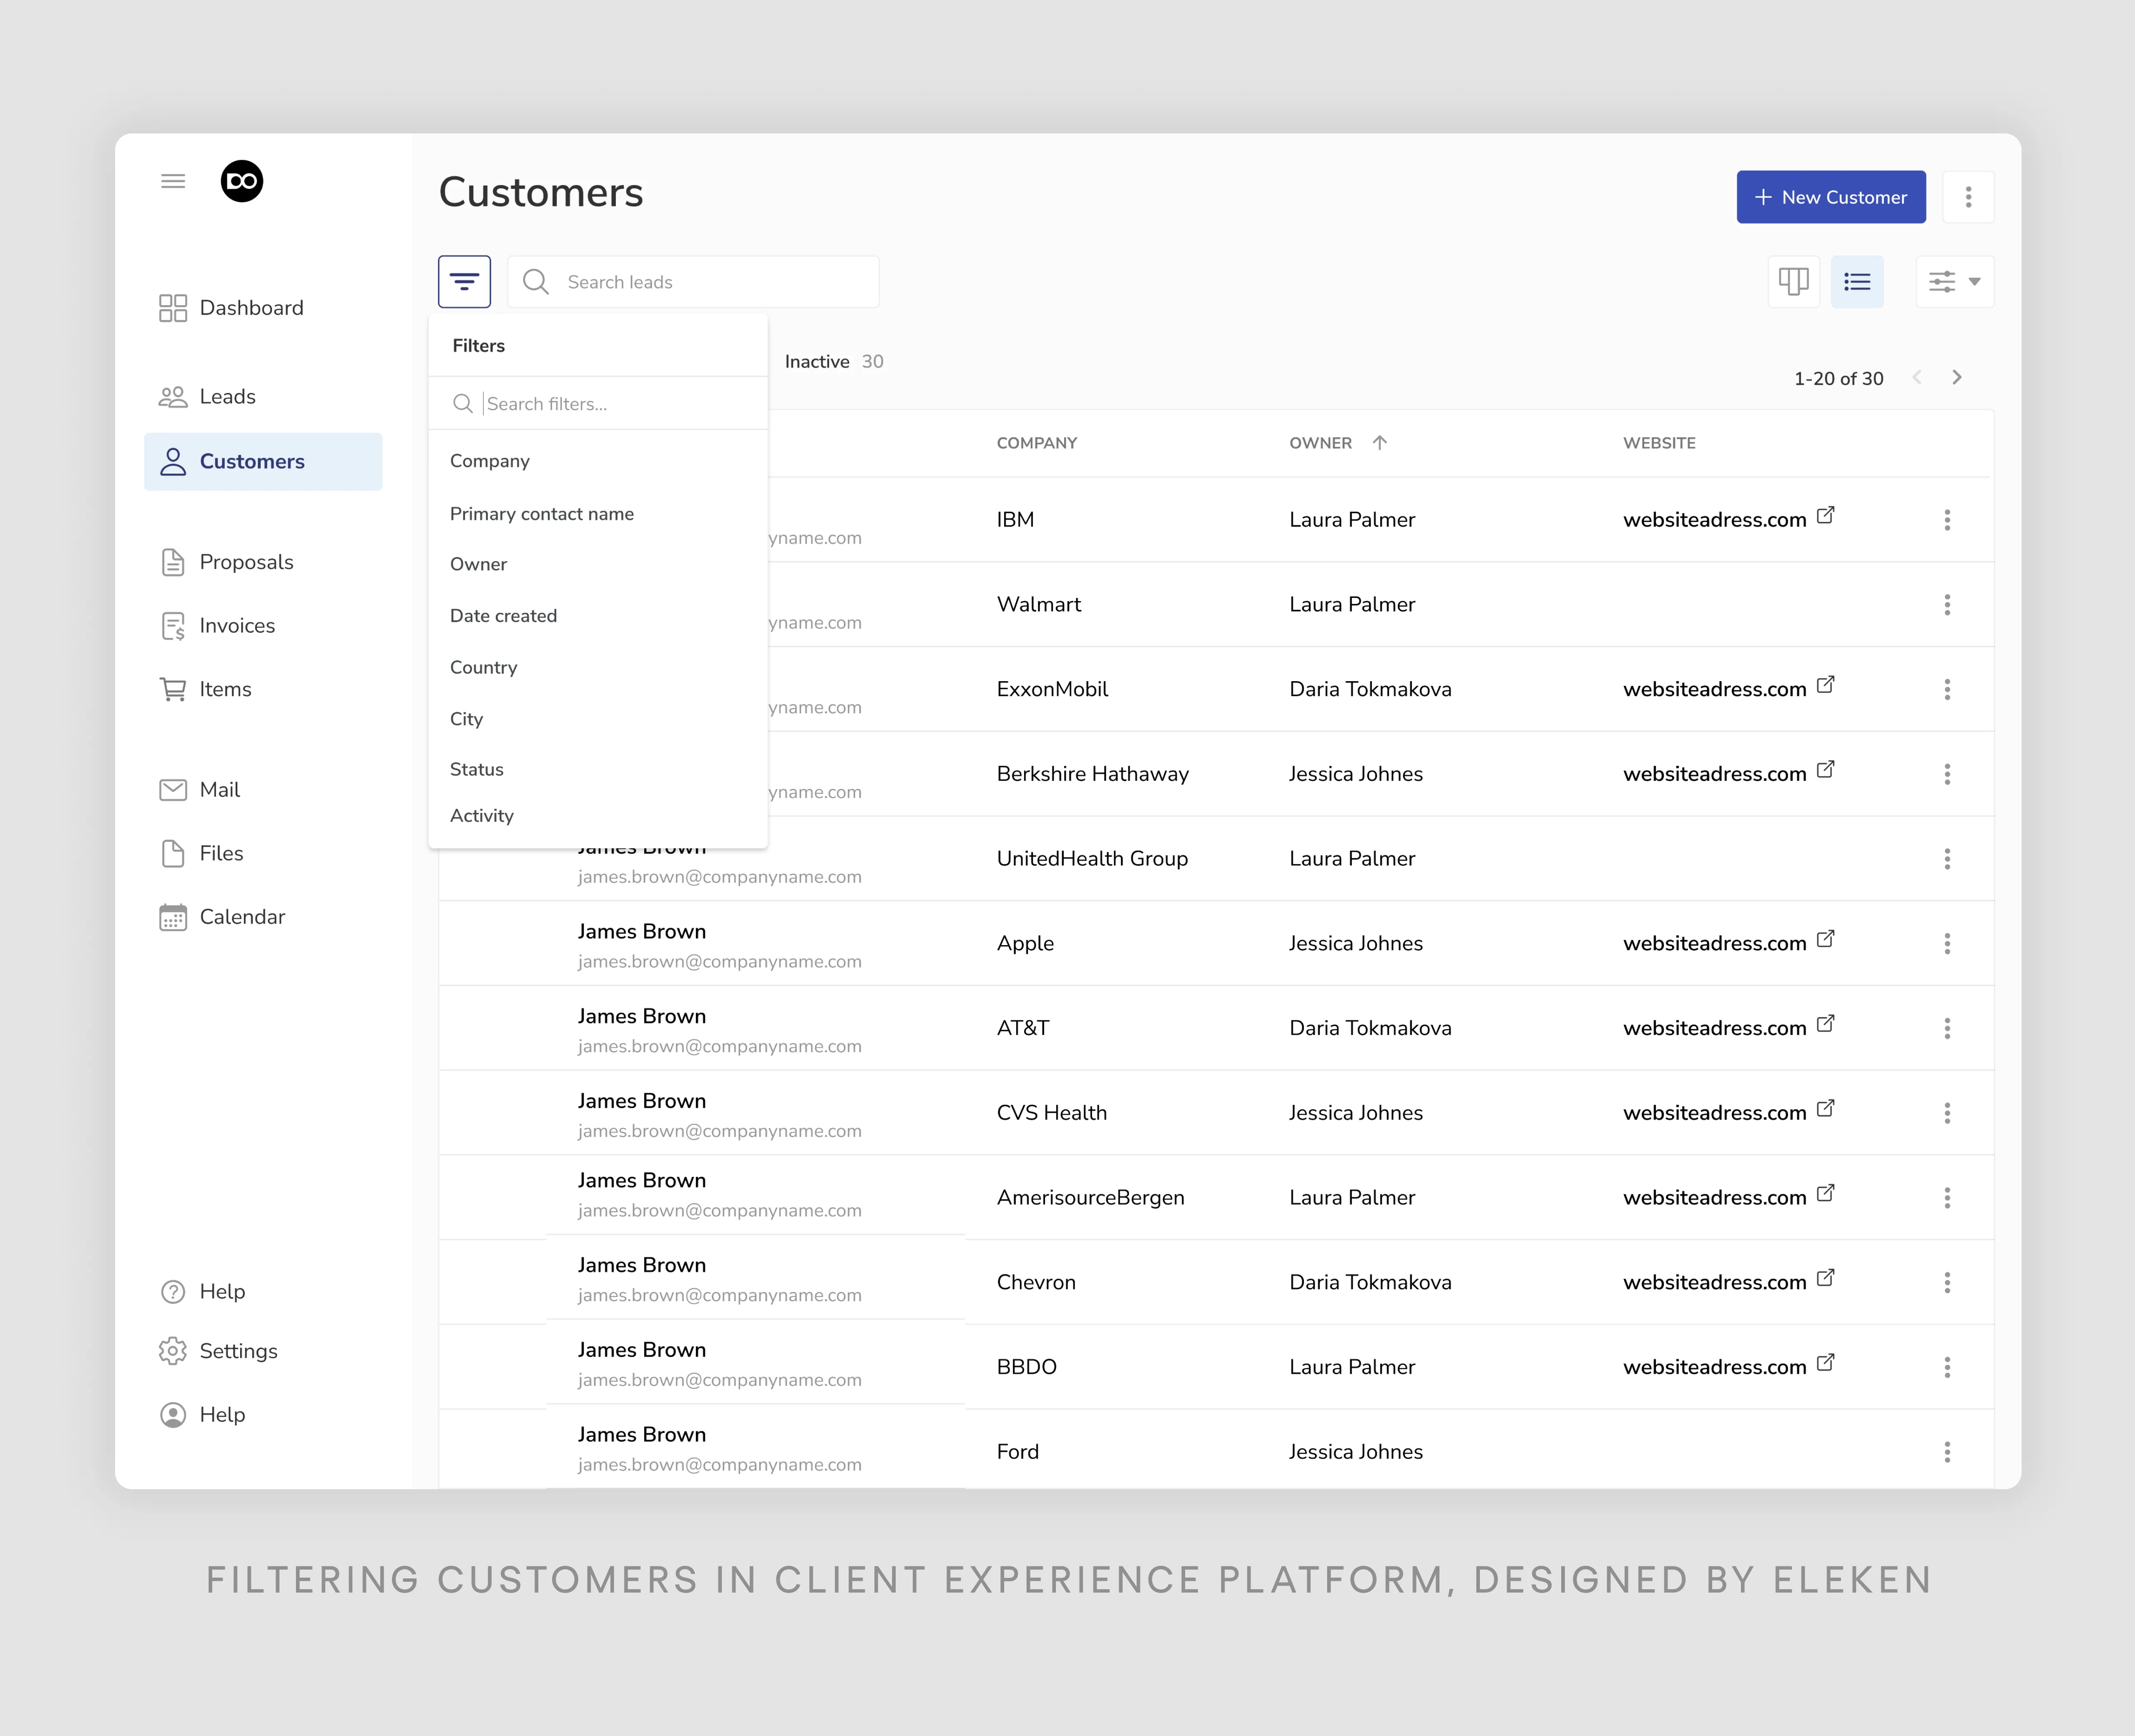Open BBDO row actions menu
The image size is (2135, 1736).
click(1947, 1367)
